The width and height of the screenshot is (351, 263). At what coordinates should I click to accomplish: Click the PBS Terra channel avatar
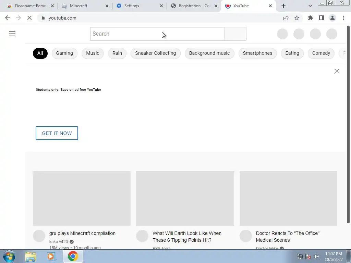pyautogui.click(x=142, y=236)
